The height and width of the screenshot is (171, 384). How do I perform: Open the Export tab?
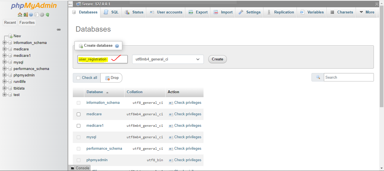(x=198, y=12)
